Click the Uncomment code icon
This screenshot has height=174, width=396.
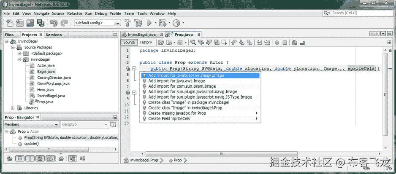(302, 43)
